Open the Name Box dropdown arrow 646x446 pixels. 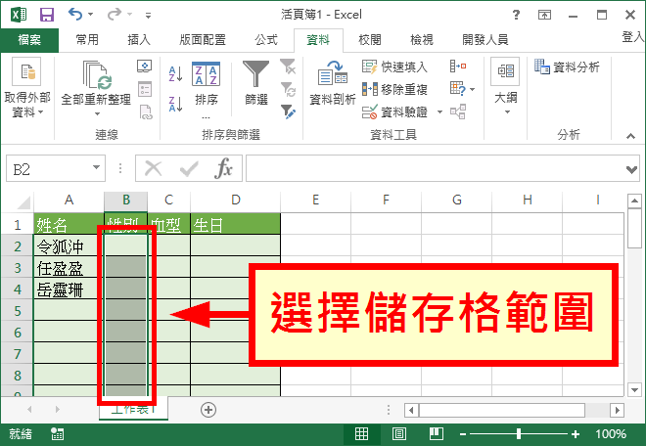coord(96,167)
